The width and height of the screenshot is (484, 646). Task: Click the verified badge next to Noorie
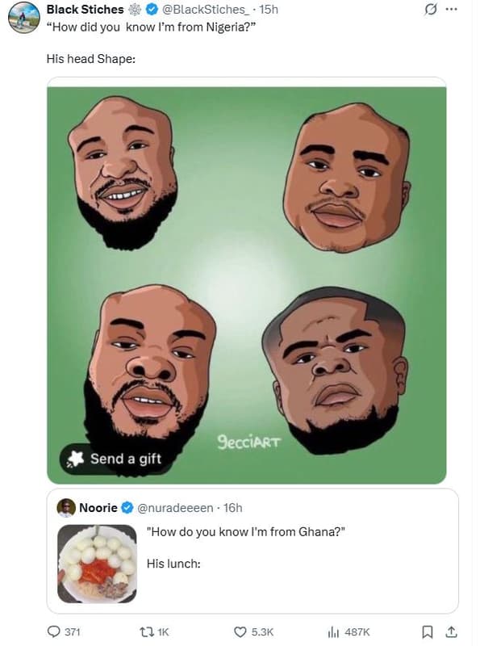[x=125, y=509]
